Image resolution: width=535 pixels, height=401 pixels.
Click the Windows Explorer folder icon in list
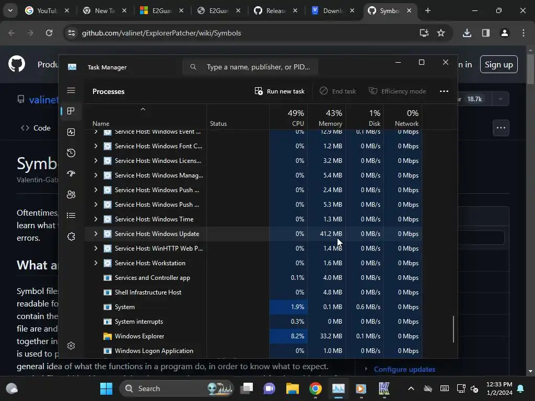click(108, 336)
